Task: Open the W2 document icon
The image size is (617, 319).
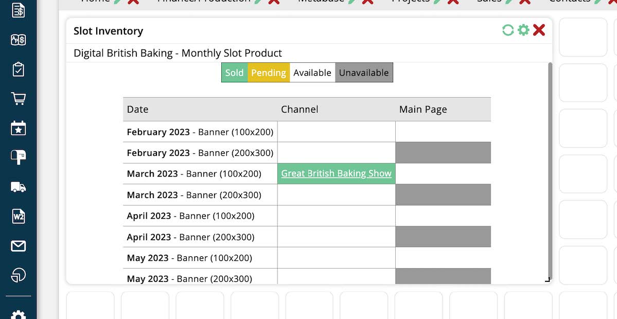Action: click(18, 217)
